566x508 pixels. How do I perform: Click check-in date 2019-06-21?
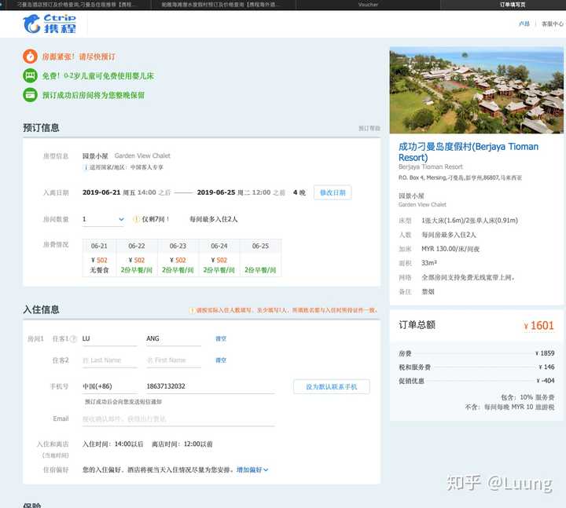coord(101,192)
